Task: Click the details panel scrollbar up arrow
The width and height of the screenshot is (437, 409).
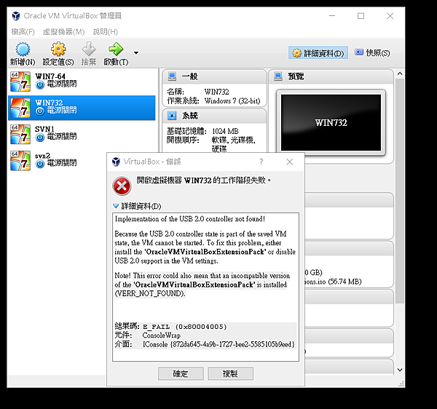Action: (x=400, y=74)
